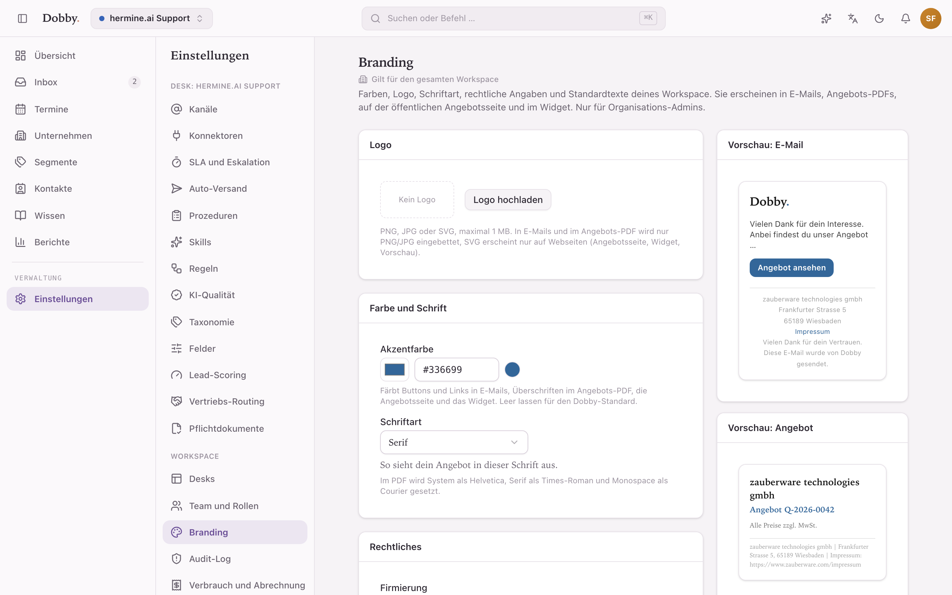Click the Vertriebs-Routing handshake icon
The image size is (952, 595).
(x=177, y=401)
